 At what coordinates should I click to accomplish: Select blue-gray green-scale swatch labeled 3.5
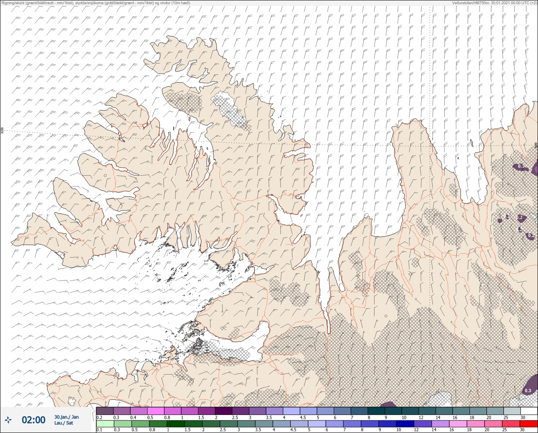point(264,424)
